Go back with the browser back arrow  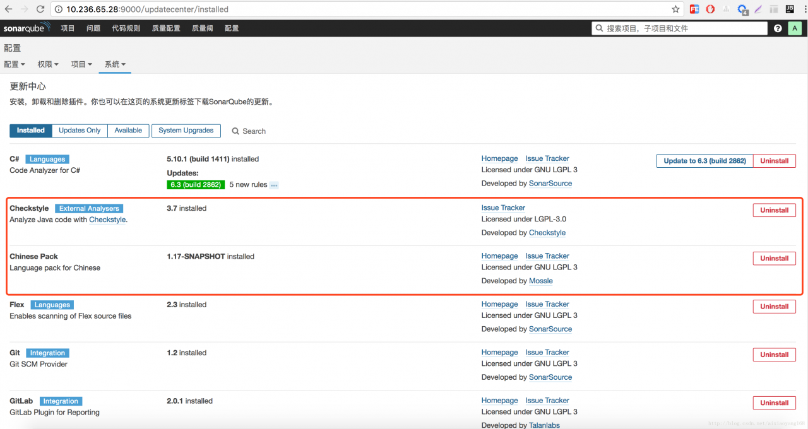point(9,9)
